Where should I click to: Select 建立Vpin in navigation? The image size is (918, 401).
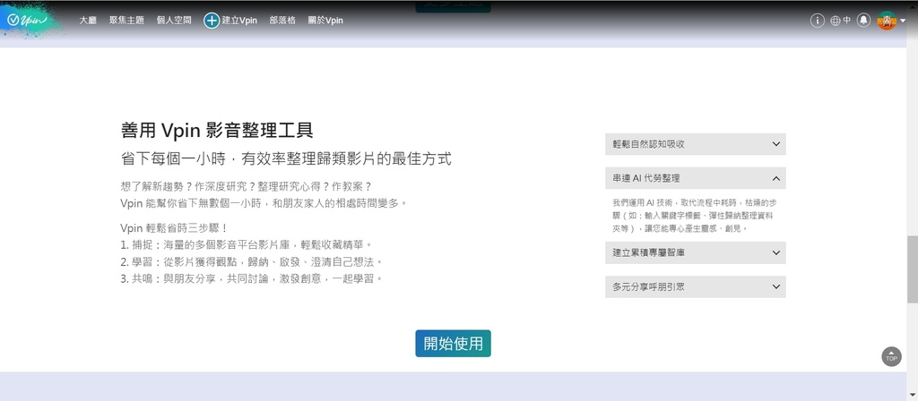click(239, 21)
